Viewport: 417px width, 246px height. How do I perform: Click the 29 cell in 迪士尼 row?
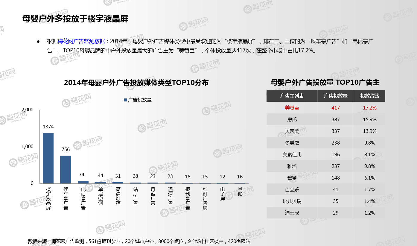336,213
